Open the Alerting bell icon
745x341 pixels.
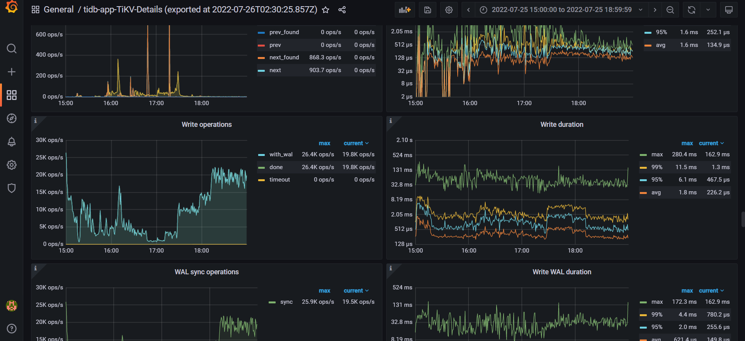[12, 142]
